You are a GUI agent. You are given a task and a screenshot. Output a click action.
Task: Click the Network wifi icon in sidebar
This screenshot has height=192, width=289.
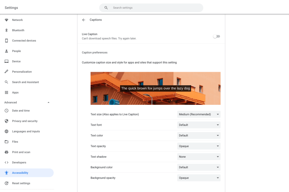[6, 20]
